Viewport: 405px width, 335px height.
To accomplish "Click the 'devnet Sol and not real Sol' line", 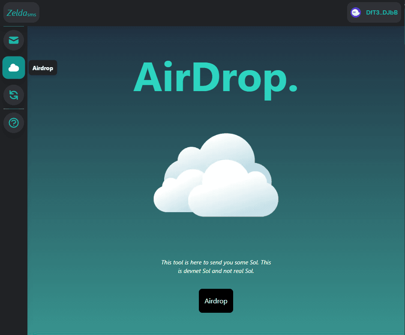I will 216,271.
